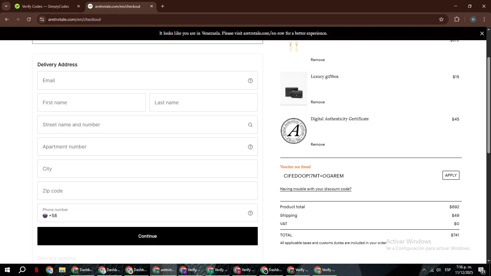491x276 pixels.
Task: Click the Digital Authenticity Certificate seal image
Action: [294, 131]
